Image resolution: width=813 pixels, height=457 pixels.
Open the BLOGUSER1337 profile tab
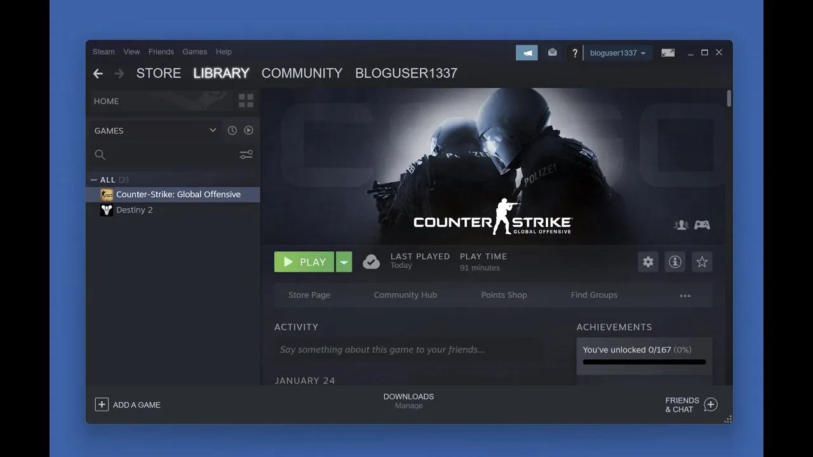(406, 73)
